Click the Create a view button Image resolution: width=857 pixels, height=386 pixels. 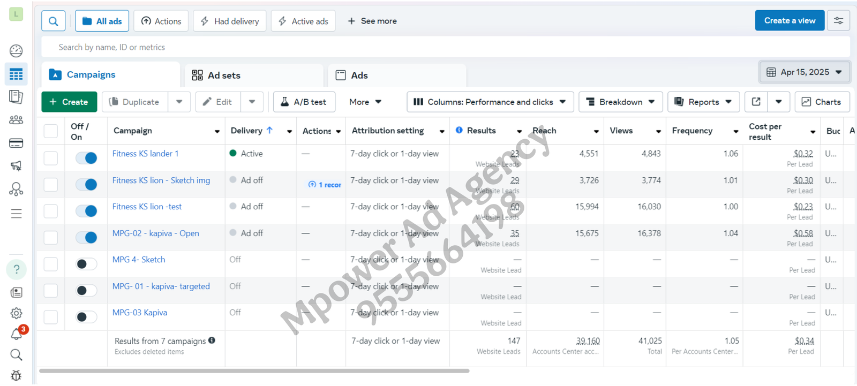tap(790, 20)
